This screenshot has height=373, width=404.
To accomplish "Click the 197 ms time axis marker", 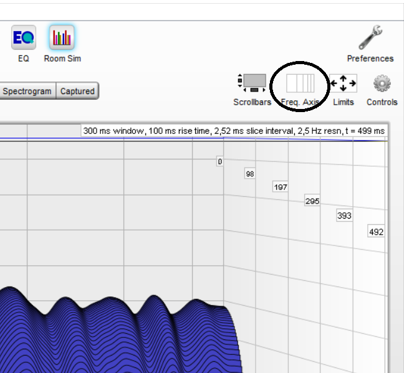I will [x=281, y=187].
